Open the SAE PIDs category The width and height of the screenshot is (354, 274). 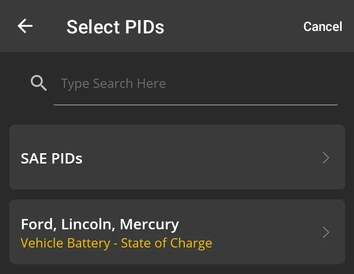pos(177,158)
